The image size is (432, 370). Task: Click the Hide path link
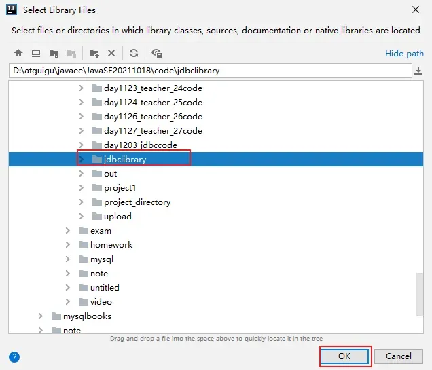(404, 54)
